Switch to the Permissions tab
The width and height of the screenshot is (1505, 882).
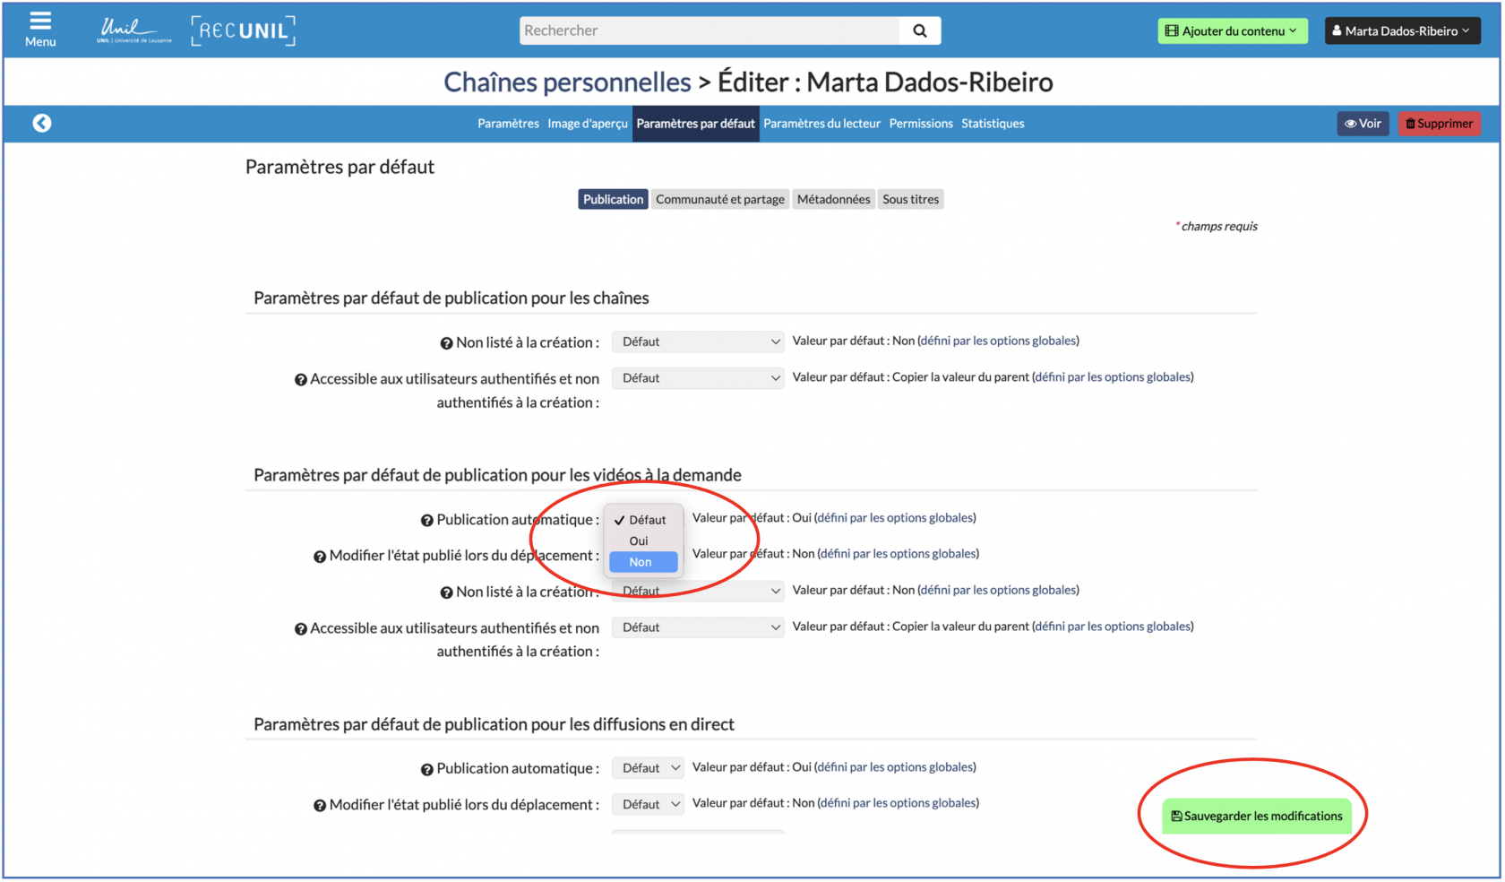920,124
